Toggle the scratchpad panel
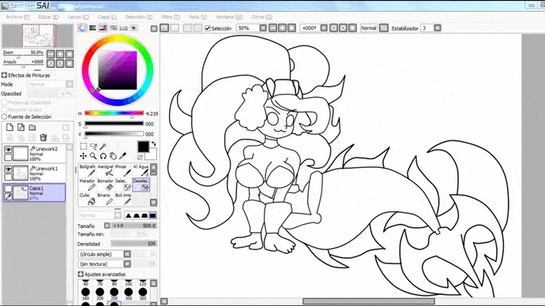 click(133, 28)
